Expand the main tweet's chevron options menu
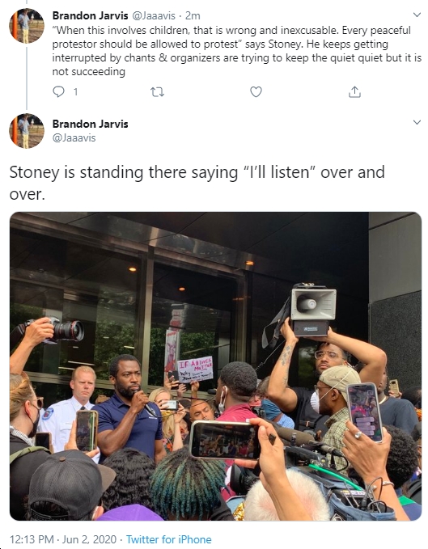Image resolution: width=428 pixels, height=549 pixels. (417, 122)
